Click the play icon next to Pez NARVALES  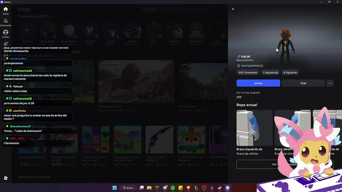tap(239, 66)
